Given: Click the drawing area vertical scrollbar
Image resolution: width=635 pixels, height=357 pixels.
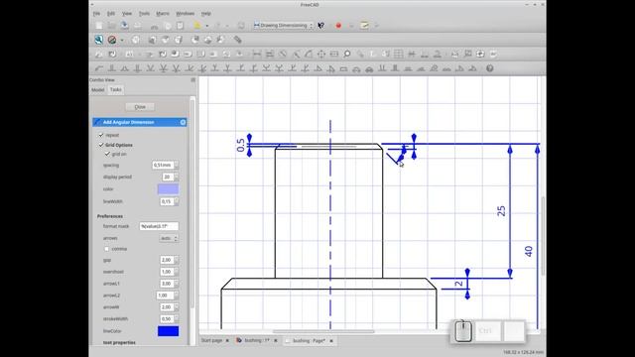Looking at the screenshot, I should [x=543, y=235].
